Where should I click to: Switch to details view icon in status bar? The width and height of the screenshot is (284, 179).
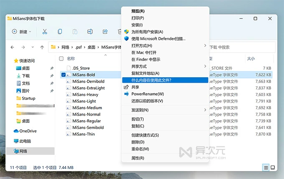click(266, 168)
